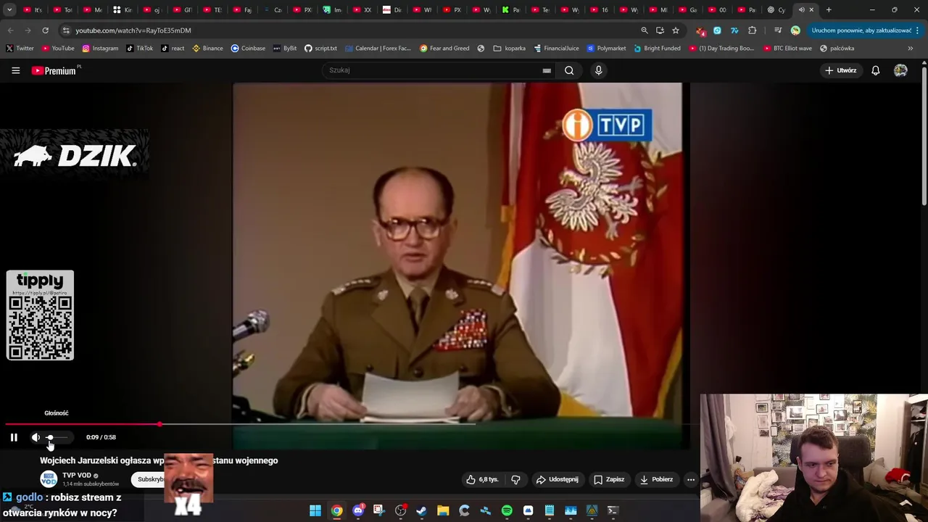928x522 pixels.
Task: Open the Instagram bookmark
Action: (100, 49)
